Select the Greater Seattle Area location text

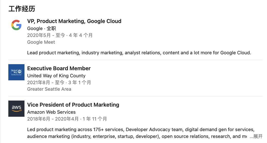point(49,89)
